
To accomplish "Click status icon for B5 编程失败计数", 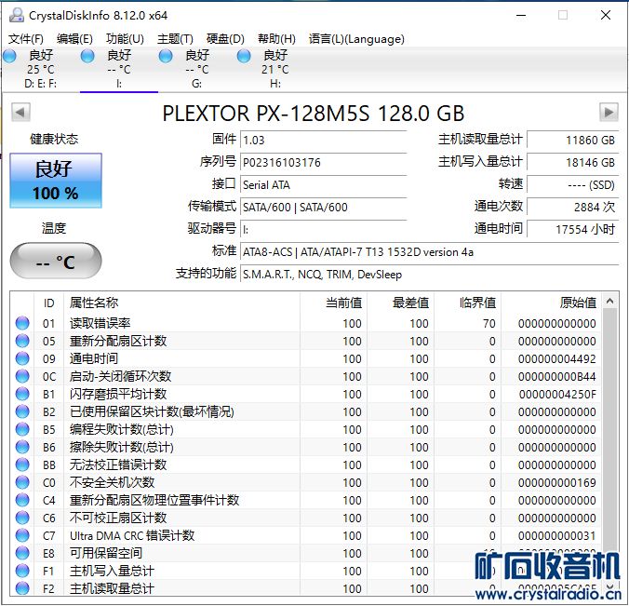I will pyautogui.click(x=22, y=429).
